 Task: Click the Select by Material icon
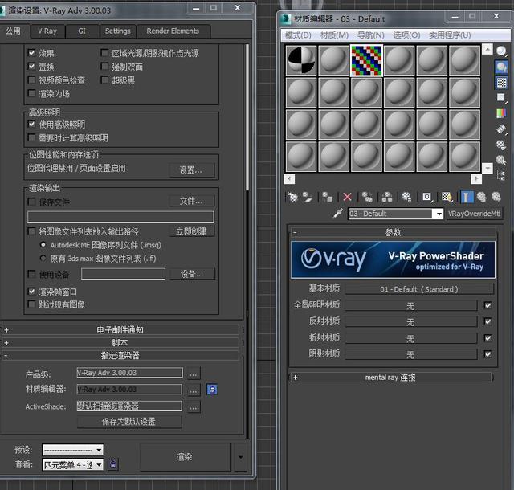point(501,160)
